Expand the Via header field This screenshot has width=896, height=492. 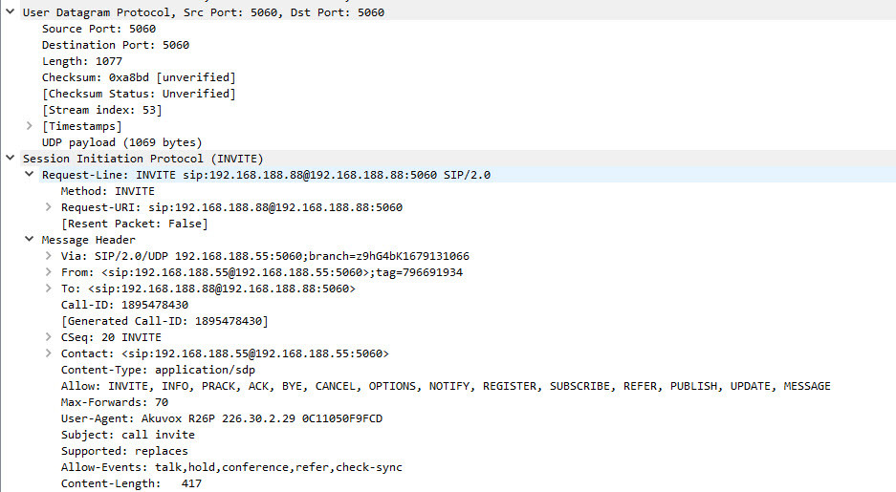coord(49,256)
